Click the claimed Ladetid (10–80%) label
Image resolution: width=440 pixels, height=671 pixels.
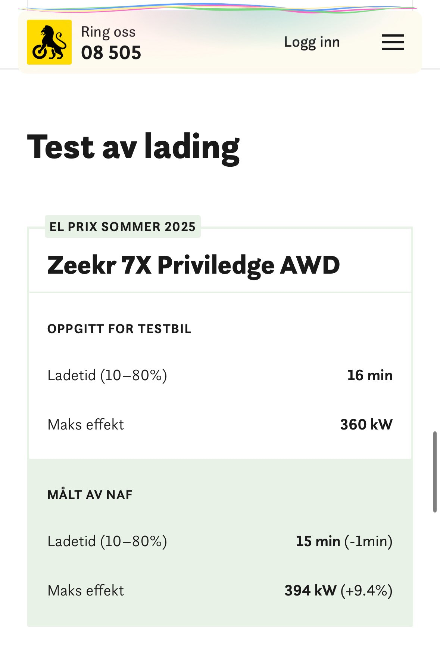pyautogui.click(x=107, y=375)
